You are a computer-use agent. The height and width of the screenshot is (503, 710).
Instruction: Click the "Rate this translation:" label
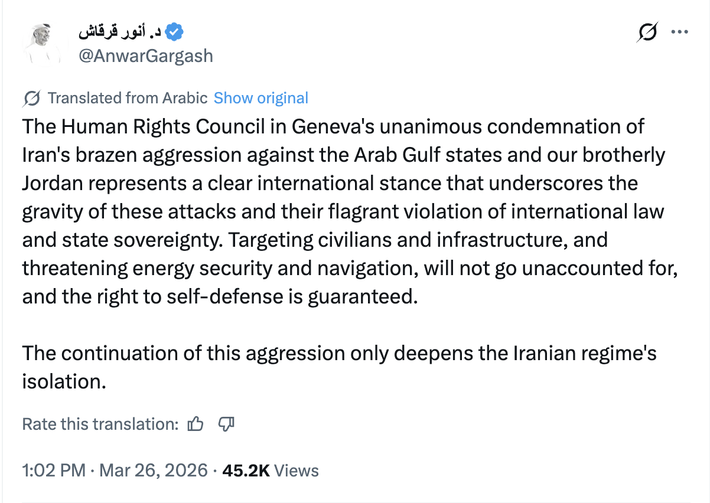[x=100, y=424]
